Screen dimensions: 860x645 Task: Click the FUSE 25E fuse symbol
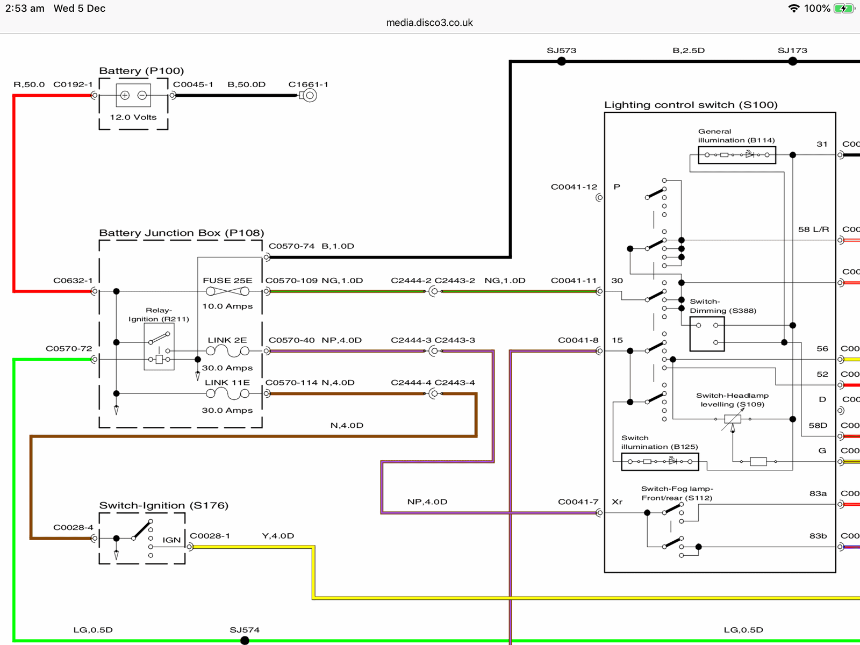tap(228, 291)
